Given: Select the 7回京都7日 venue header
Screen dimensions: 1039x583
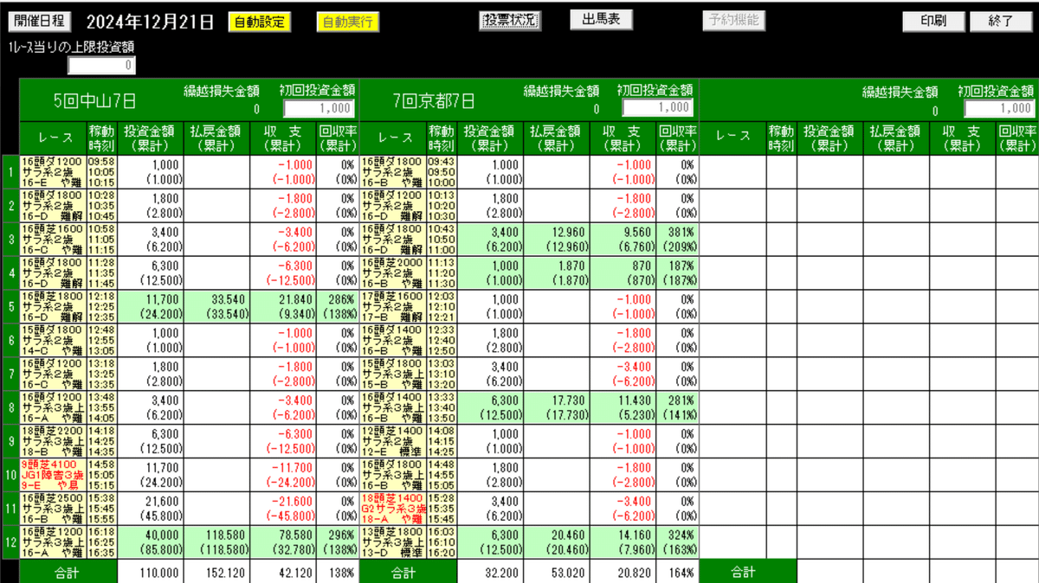Looking at the screenshot, I should click(x=433, y=100).
